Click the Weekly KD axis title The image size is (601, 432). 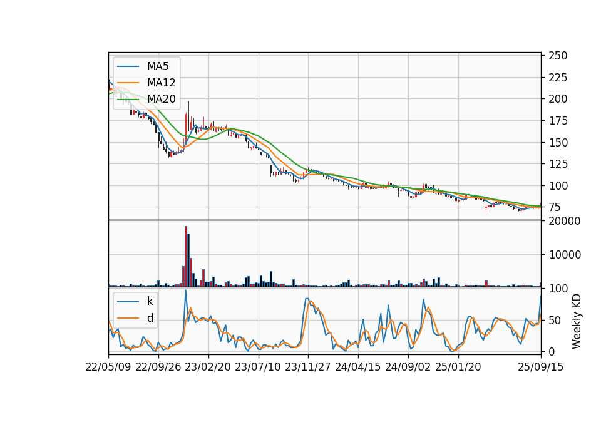[576, 321]
